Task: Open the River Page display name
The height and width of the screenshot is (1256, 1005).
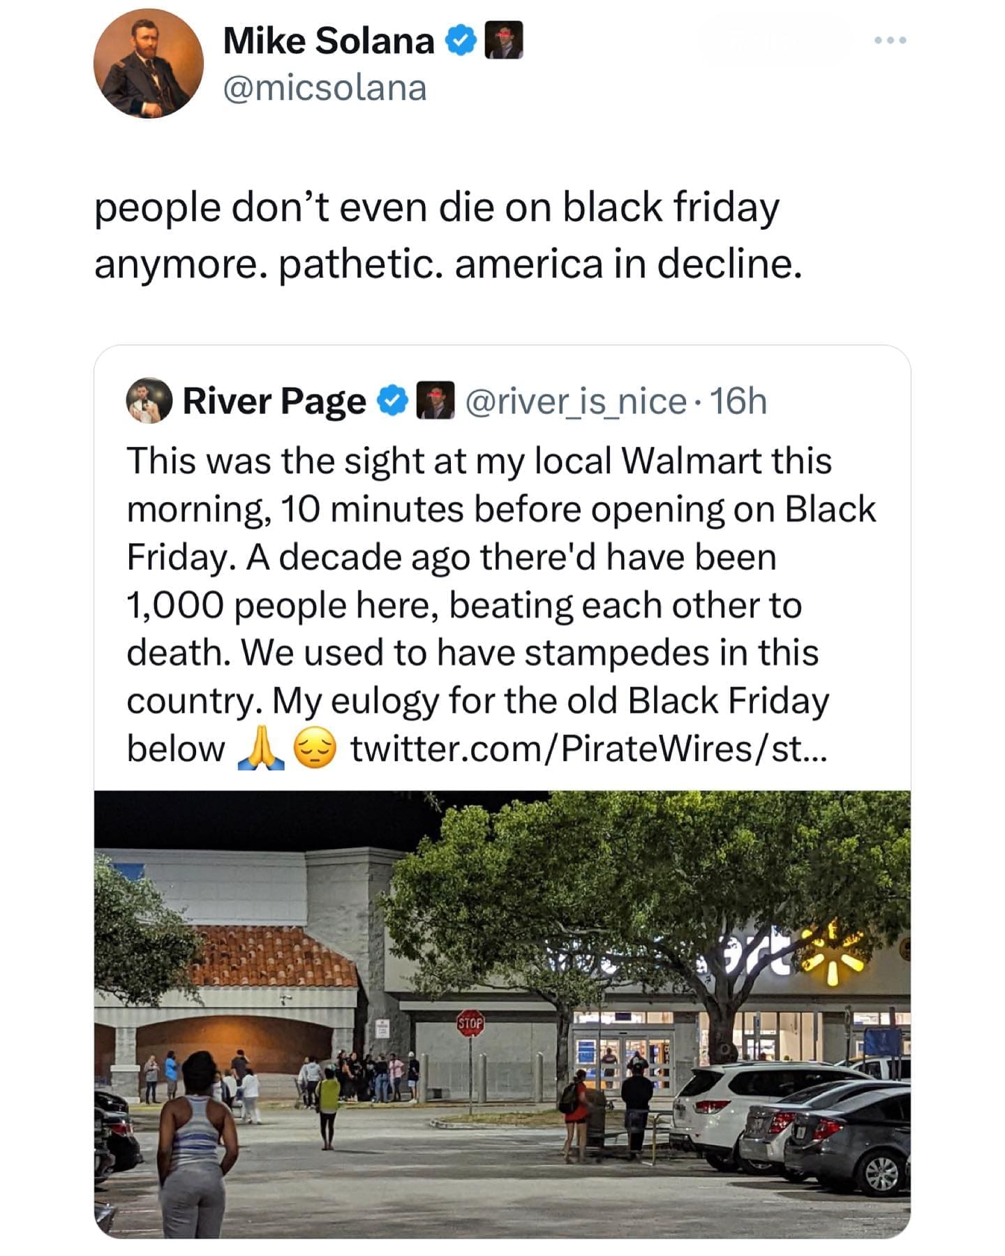Action: tap(274, 401)
